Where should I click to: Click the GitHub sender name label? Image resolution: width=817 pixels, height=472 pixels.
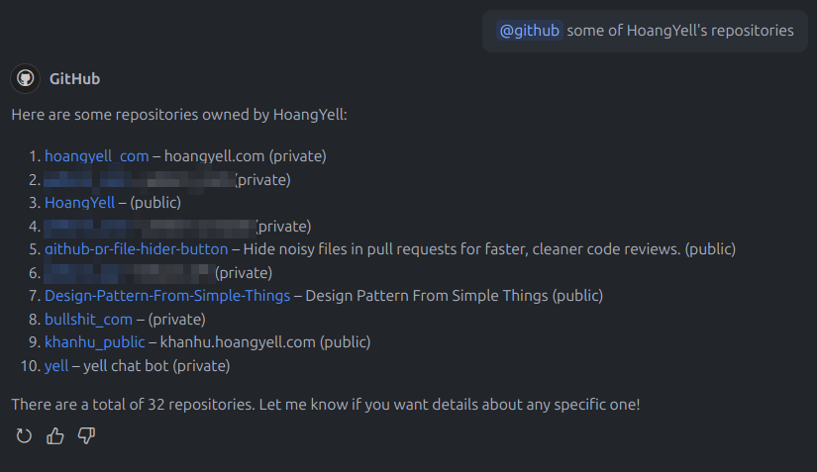[74, 78]
